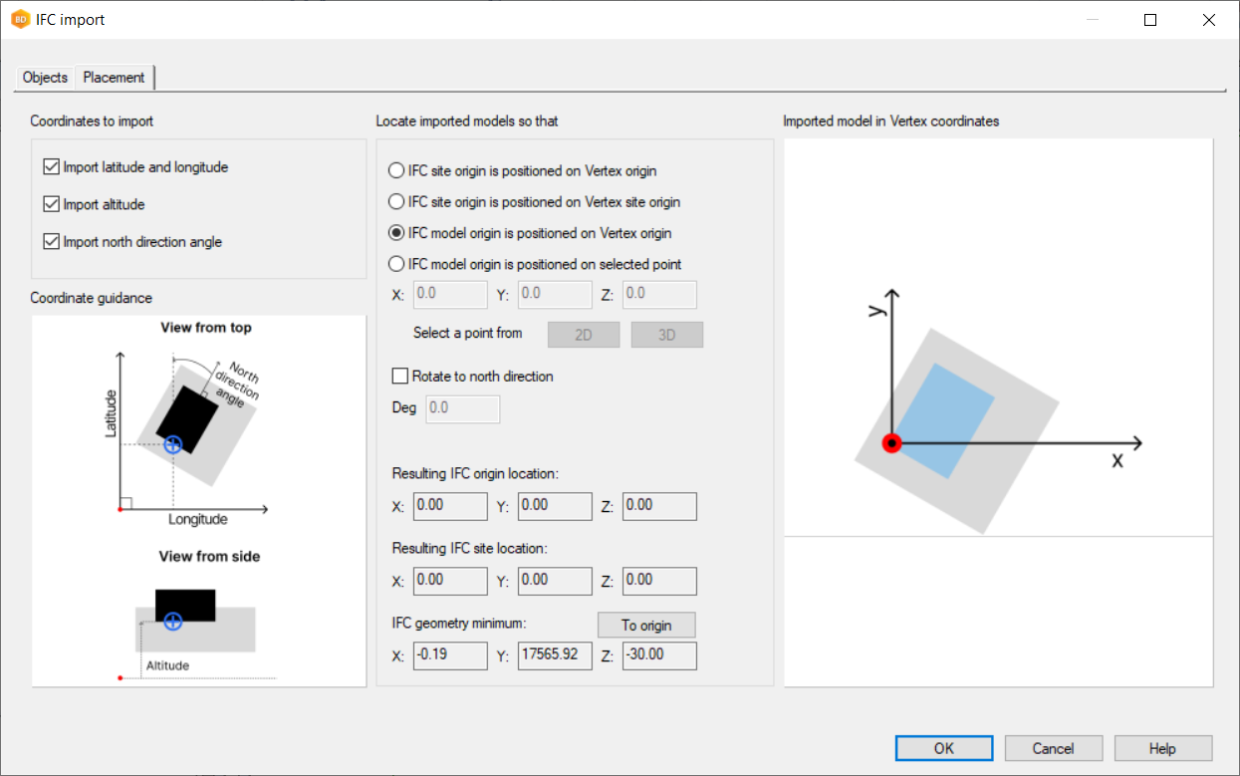
Task: Enable Rotate to north direction
Action: (400, 377)
